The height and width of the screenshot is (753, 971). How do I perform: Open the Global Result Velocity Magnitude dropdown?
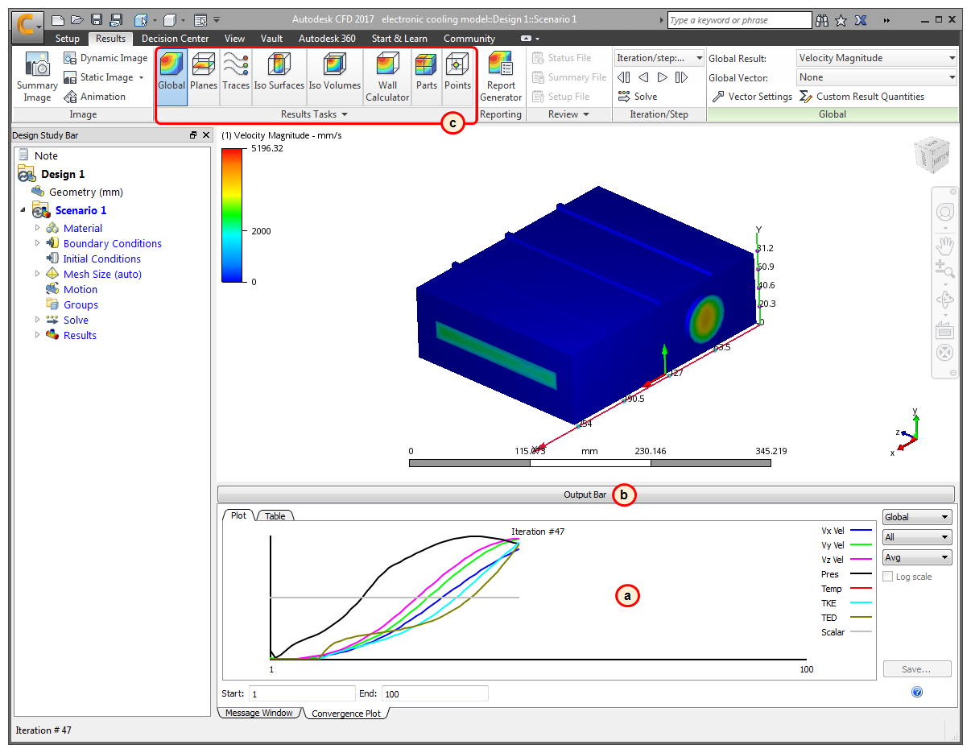(876, 58)
